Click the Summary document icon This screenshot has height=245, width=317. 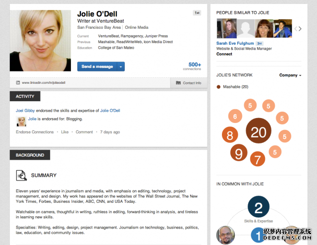pyautogui.click(x=21, y=176)
